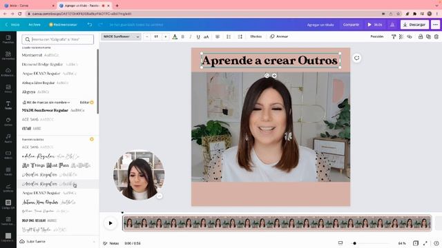Click the delete trash icon
Image resolution: width=442 pixels, height=248 pixels.
pyautogui.click(x=436, y=37)
